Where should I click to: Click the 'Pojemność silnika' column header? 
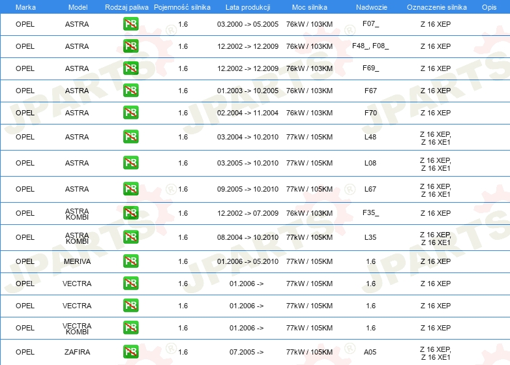click(x=182, y=7)
